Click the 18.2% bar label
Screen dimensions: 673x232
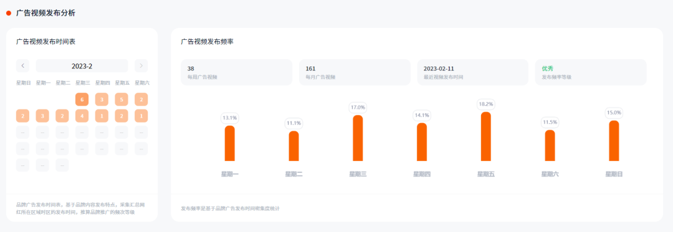click(486, 104)
